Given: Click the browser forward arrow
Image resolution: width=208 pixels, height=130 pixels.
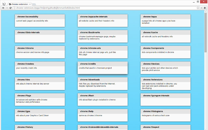Looking at the screenshot, I should [7, 8].
